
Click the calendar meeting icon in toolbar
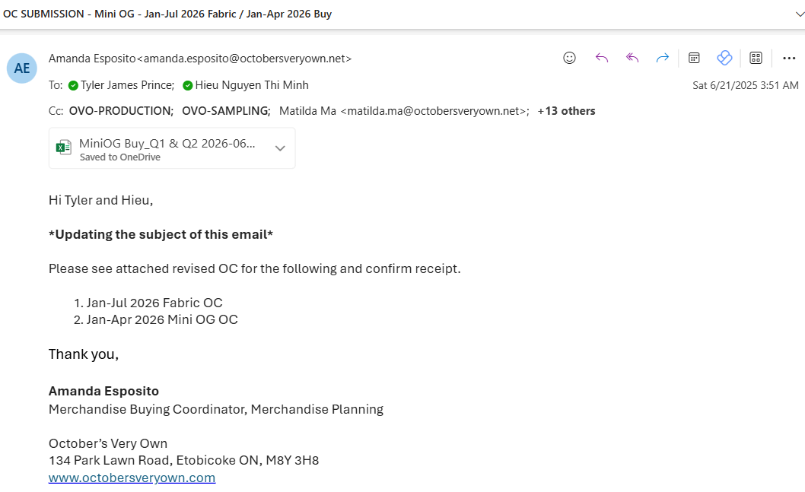tap(694, 58)
